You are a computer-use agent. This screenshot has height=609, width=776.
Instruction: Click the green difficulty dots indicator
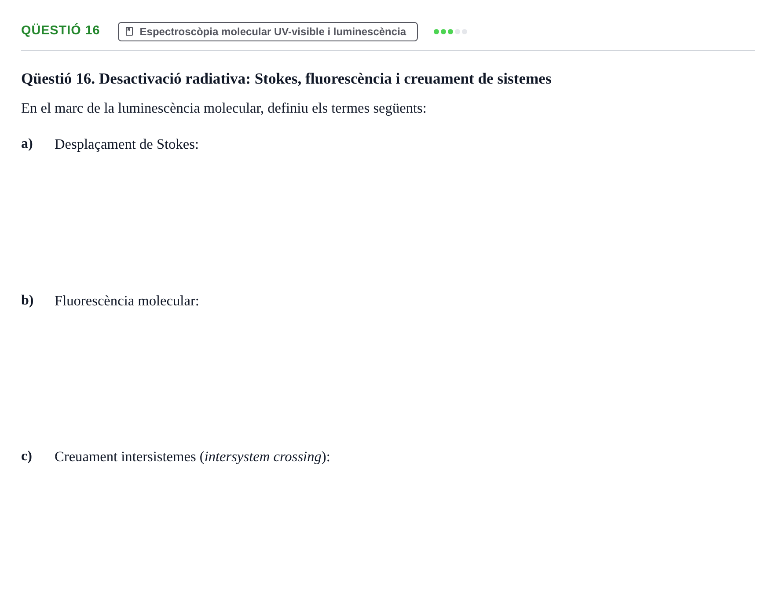[450, 32]
